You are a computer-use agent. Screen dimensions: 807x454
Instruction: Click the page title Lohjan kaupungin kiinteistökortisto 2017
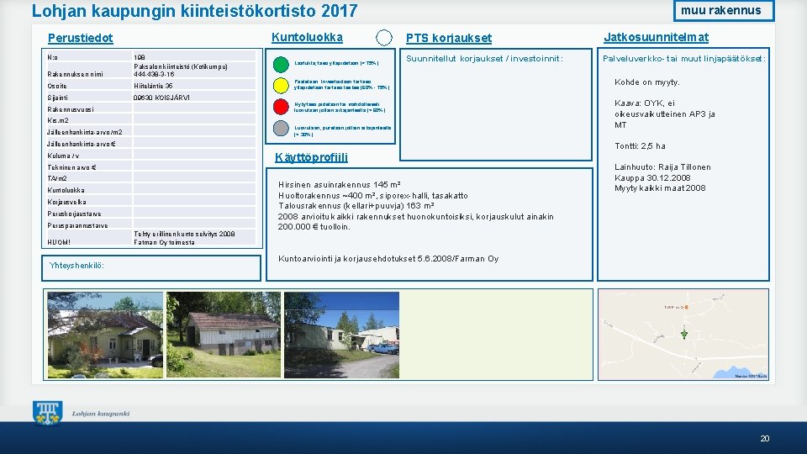coord(194,11)
